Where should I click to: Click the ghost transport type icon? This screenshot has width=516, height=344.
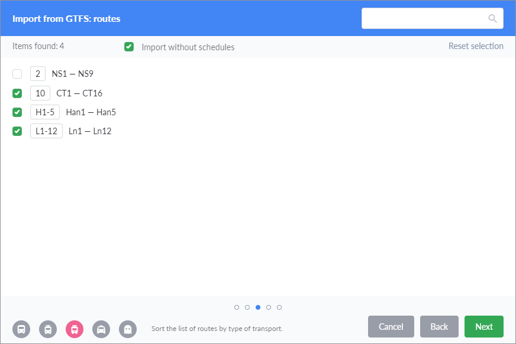click(x=128, y=329)
